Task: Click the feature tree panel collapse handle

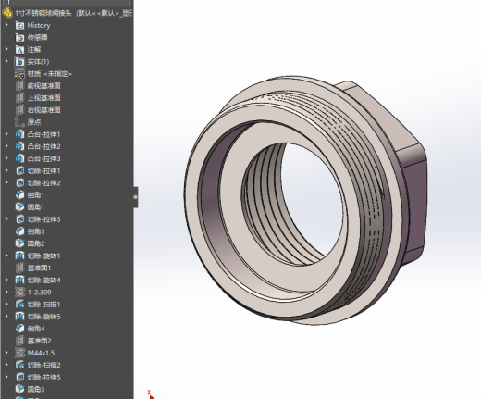Action: pos(136,197)
